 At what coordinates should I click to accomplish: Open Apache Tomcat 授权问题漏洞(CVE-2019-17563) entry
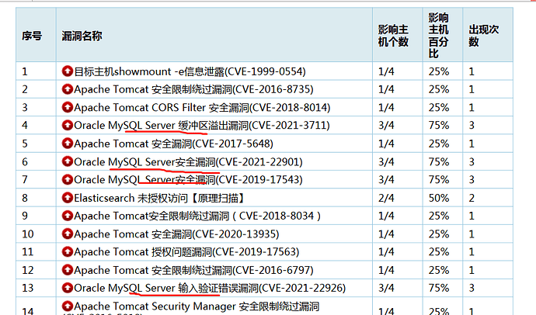click(186, 252)
